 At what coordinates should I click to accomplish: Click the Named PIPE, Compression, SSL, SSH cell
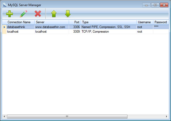click(x=109, y=27)
